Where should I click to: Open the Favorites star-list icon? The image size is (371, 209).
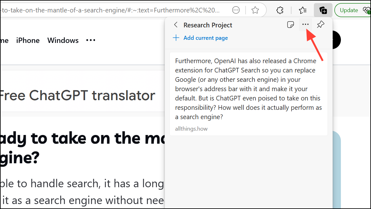point(303,10)
